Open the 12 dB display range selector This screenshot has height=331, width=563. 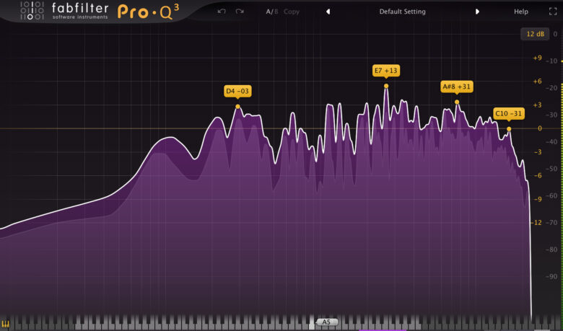[x=535, y=34]
